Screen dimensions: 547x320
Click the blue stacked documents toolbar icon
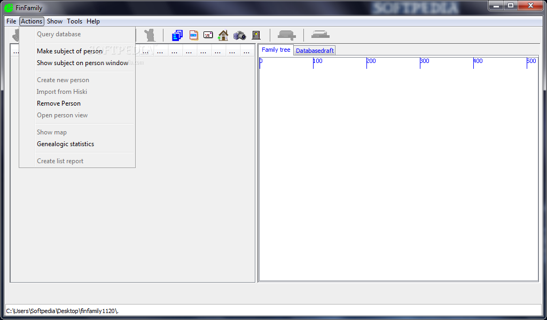pyautogui.click(x=177, y=35)
